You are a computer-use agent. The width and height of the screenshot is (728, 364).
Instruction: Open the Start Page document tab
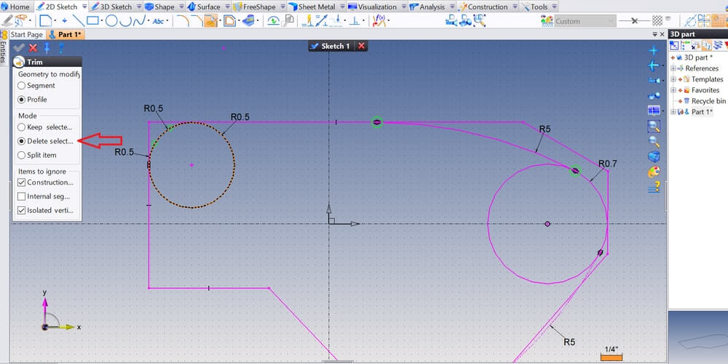point(25,34)
